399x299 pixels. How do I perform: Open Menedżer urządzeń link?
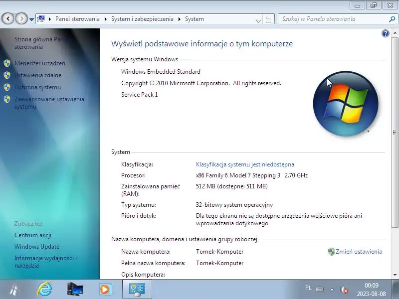[x=40, y=63]
